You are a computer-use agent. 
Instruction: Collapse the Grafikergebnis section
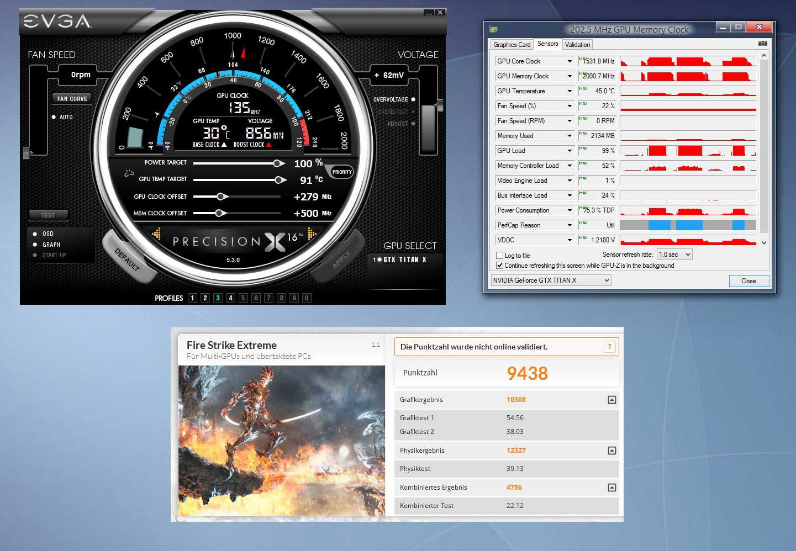tap(612, 400)
